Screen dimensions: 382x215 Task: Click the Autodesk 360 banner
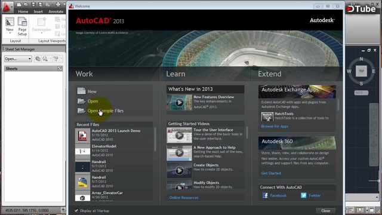coord(297,143)
